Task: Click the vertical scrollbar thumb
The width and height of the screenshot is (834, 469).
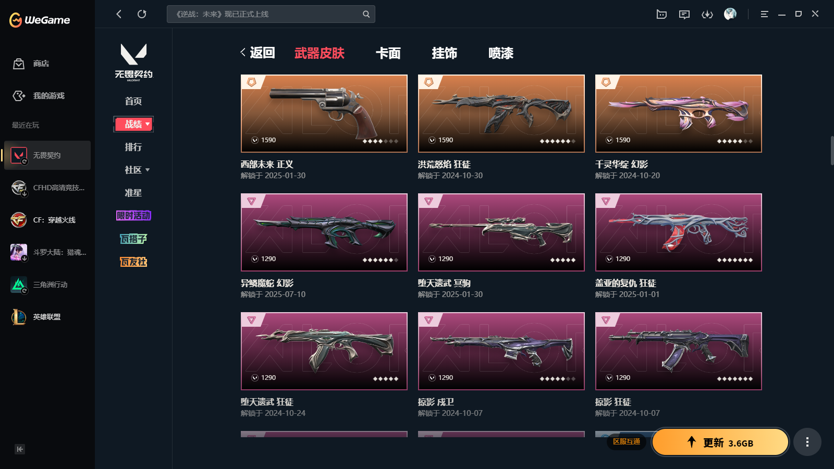Action: 832,151
